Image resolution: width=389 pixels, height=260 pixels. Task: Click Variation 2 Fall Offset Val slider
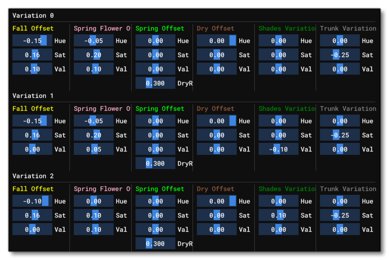[x=32, y=229]
